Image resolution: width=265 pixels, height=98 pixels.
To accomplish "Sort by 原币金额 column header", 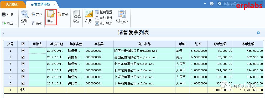I will pos(220,44).
